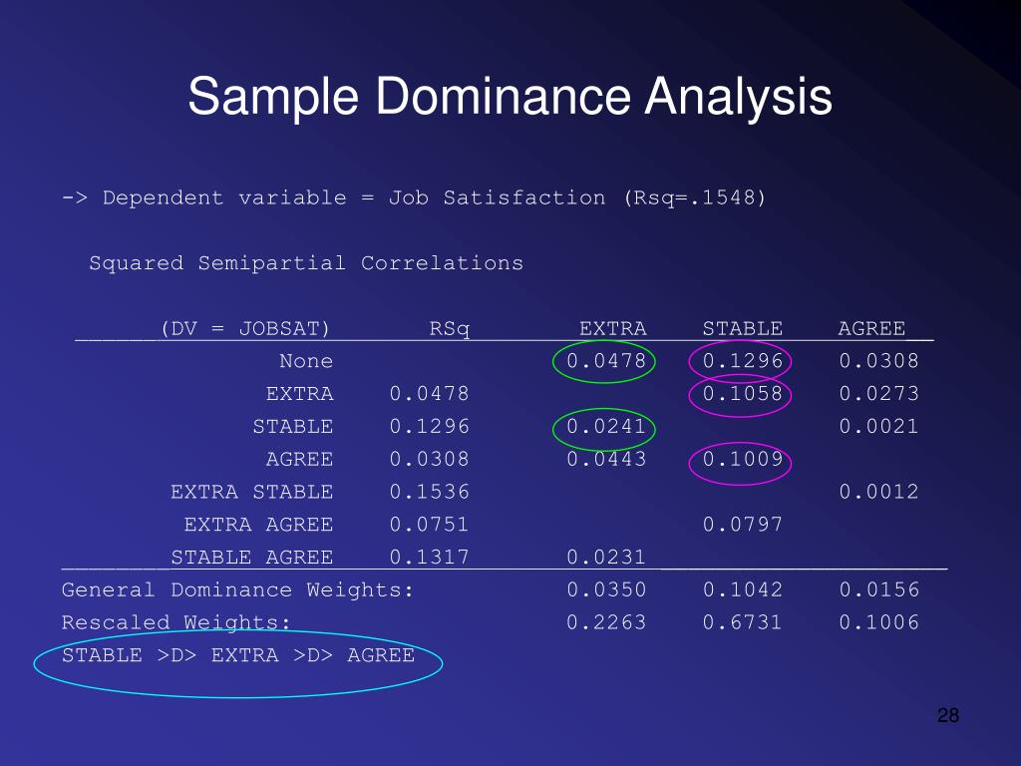Click the '(DV = JOBSAT)' column header
Screen dimensions: 1021x766
pos(245,328)
